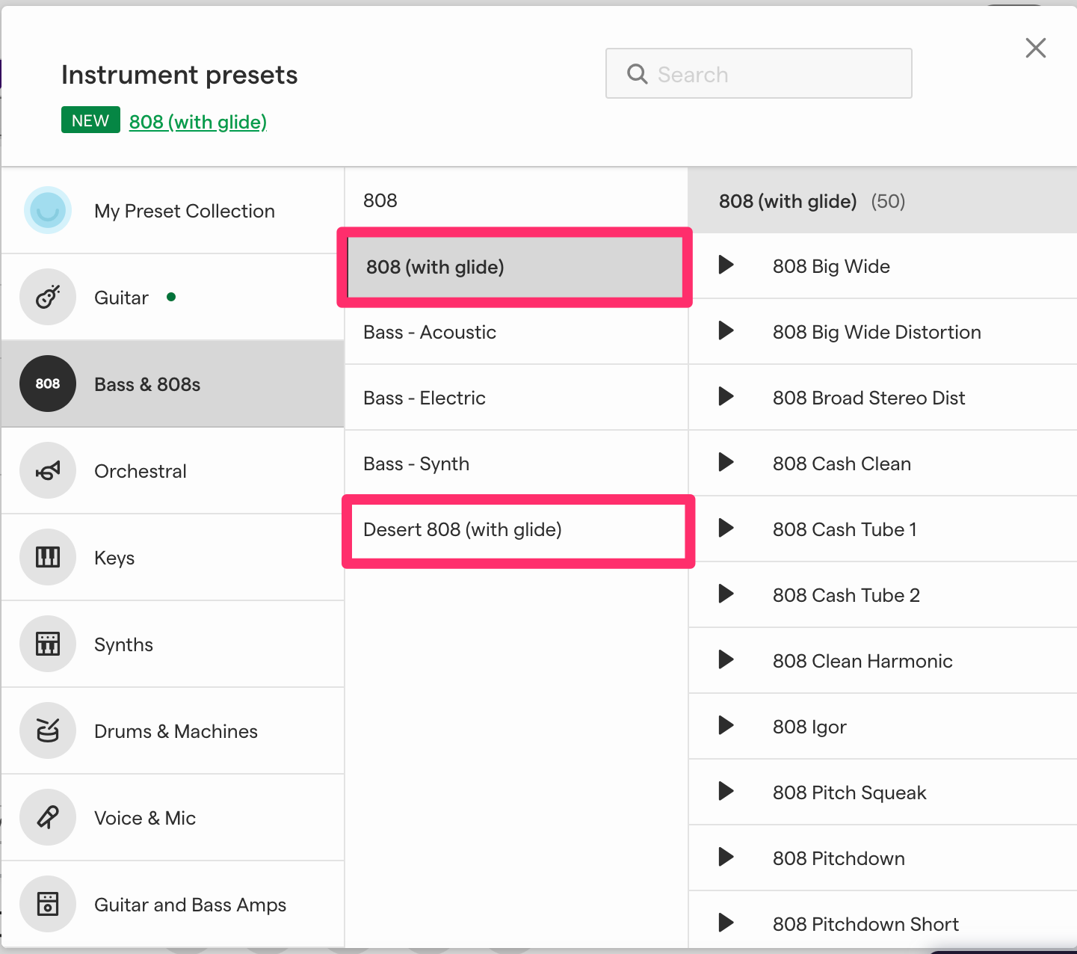Select the Voice & Mic category label
This screenshot has width=1077, height=954.
point(145,818)
